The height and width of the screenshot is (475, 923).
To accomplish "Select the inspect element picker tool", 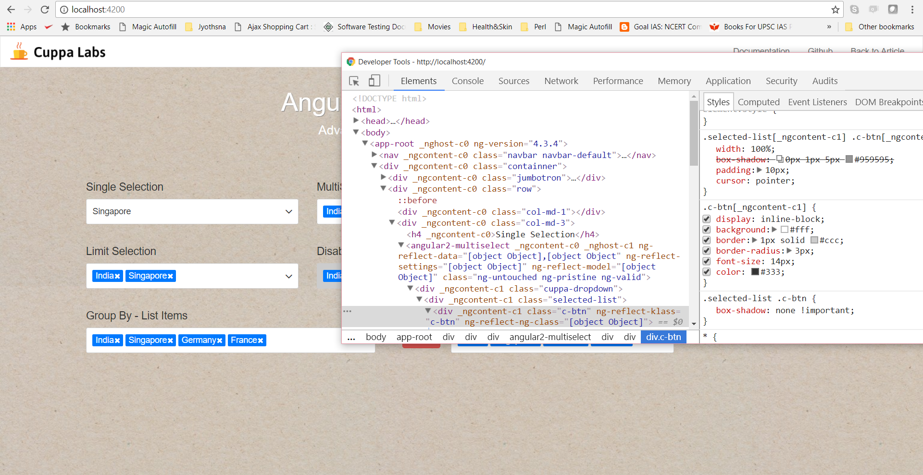I will (354, 81).
